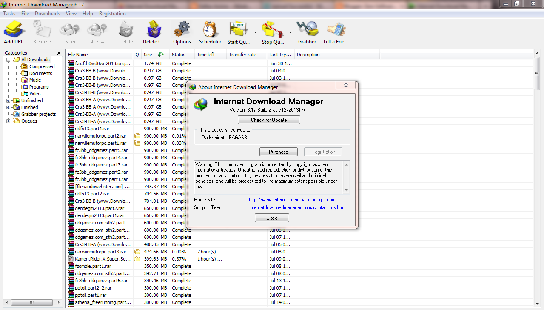
Task: Select Grabber projects in the tree
Action: (38, 114)
